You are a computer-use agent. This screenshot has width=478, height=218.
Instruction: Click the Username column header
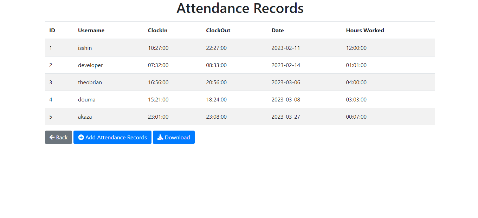click(x=91, y=30)
